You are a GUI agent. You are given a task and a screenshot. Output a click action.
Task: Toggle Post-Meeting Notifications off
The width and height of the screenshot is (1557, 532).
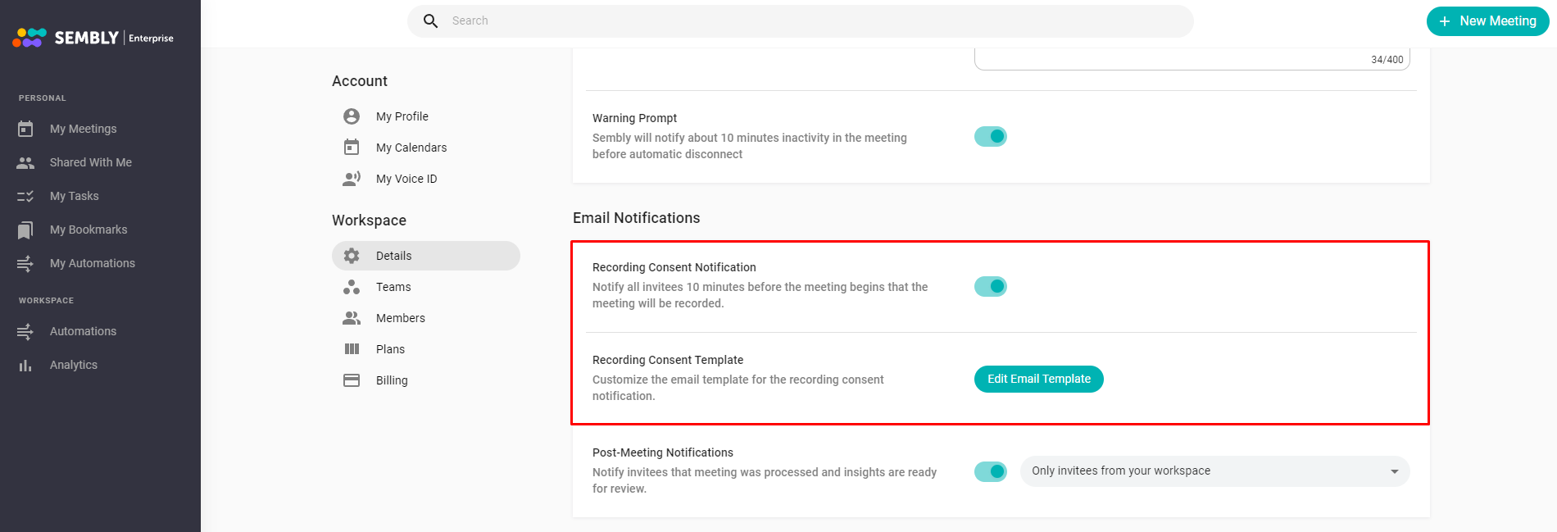991,471
